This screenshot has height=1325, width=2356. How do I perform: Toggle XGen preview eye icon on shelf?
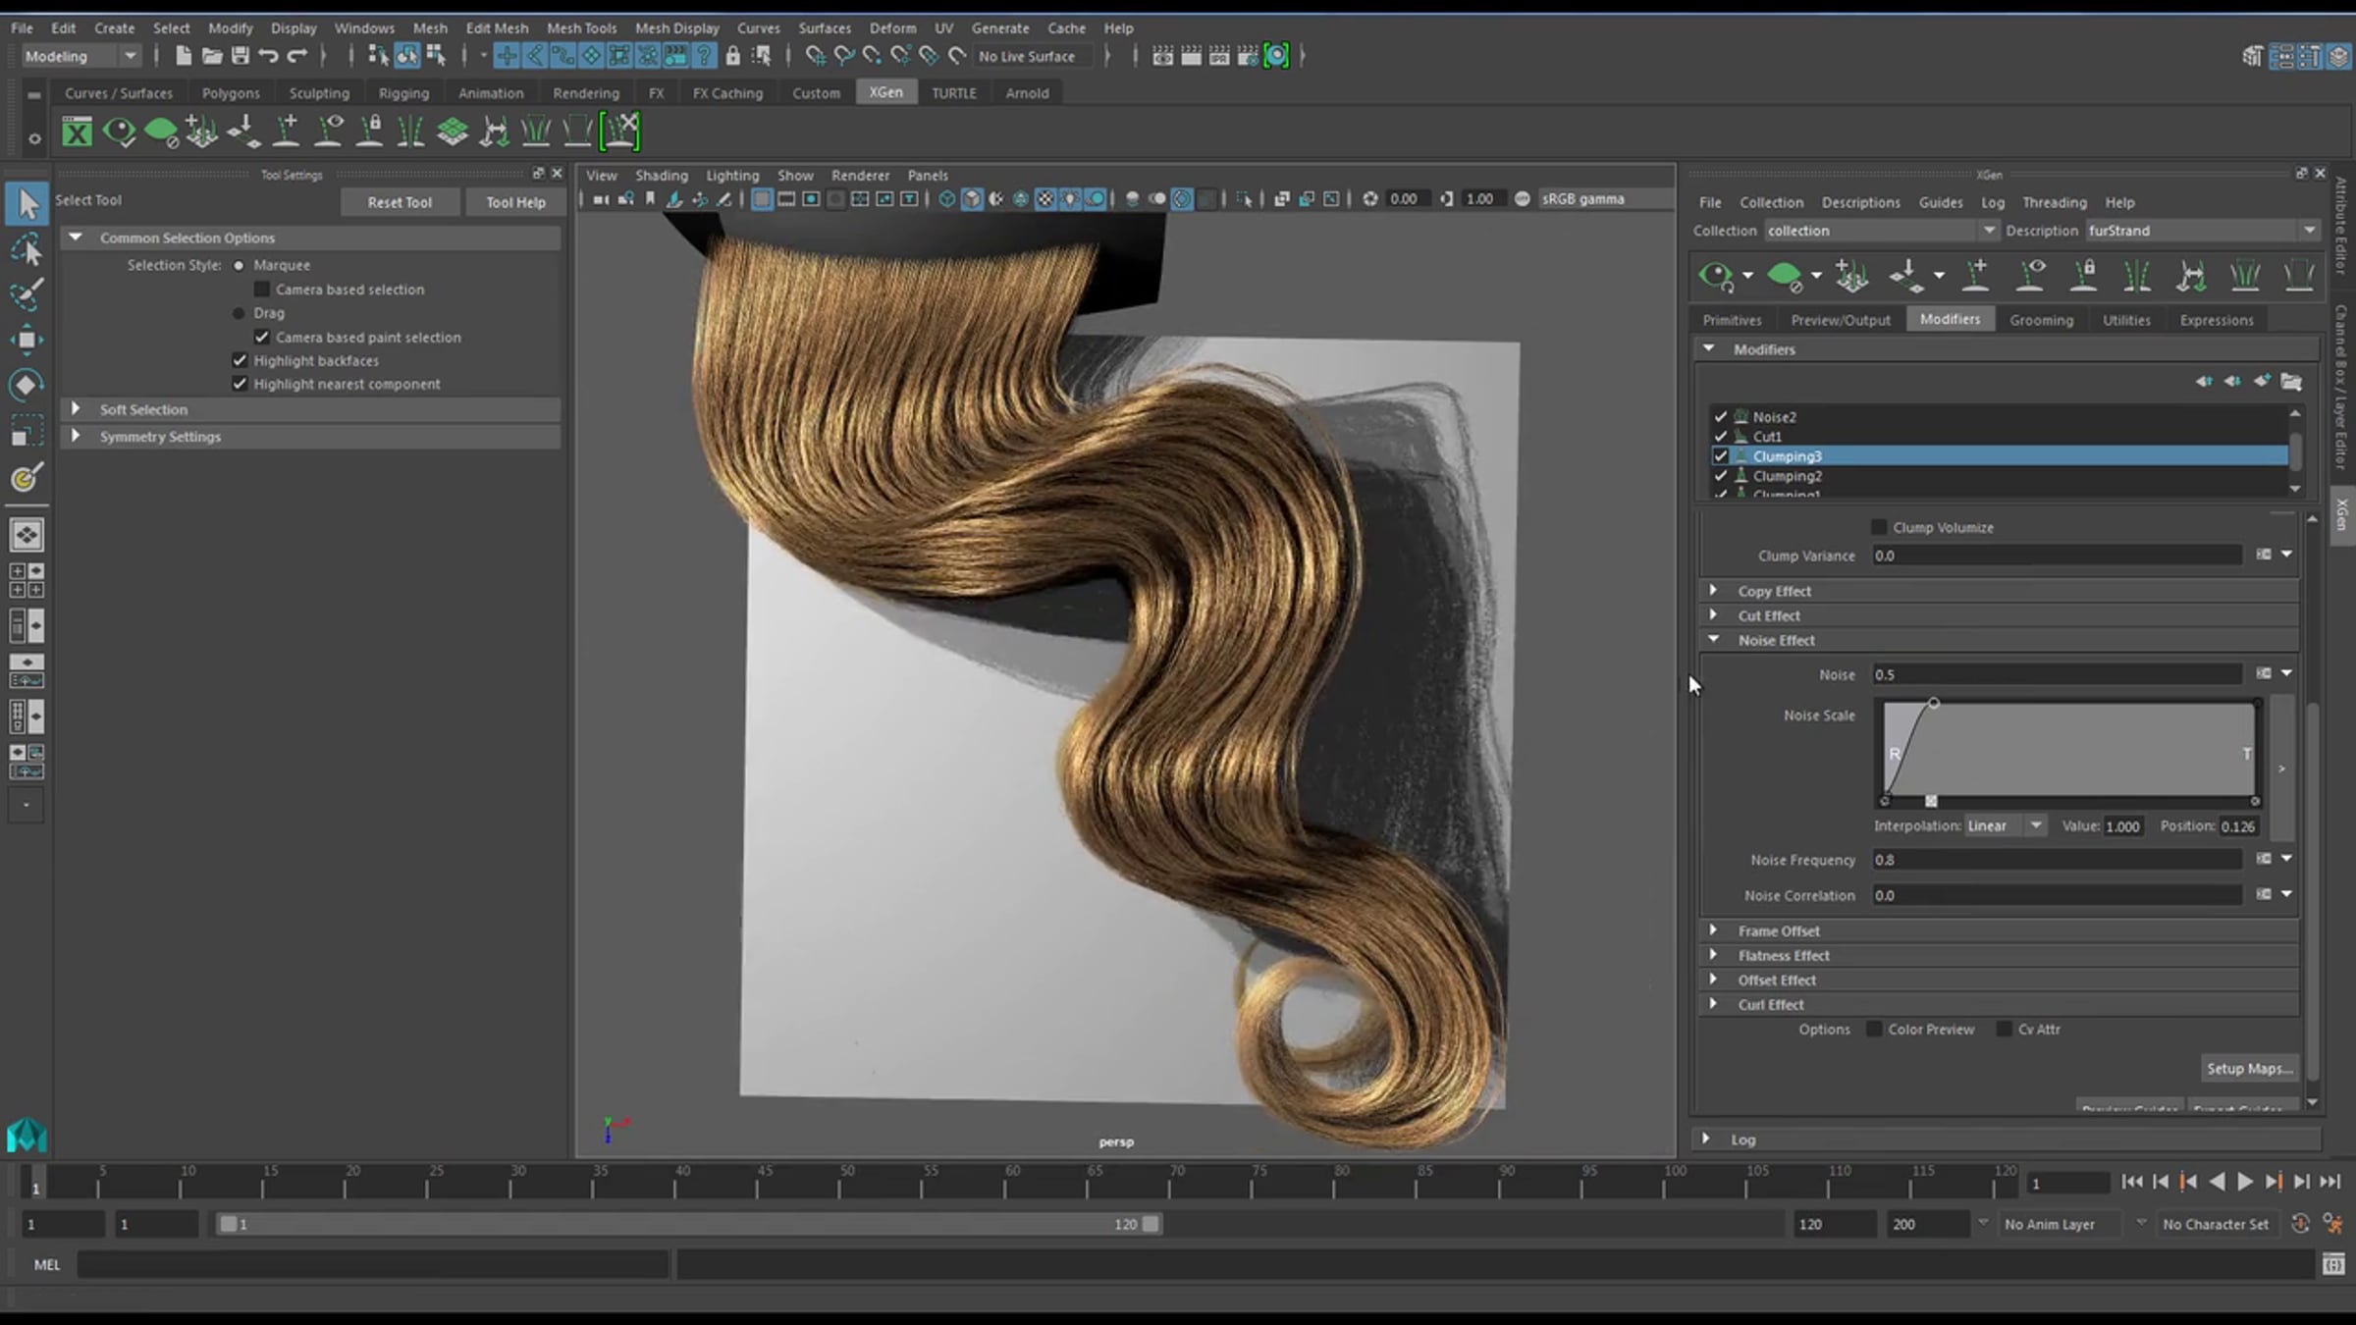pyautogui.click(x=119, y=132)
